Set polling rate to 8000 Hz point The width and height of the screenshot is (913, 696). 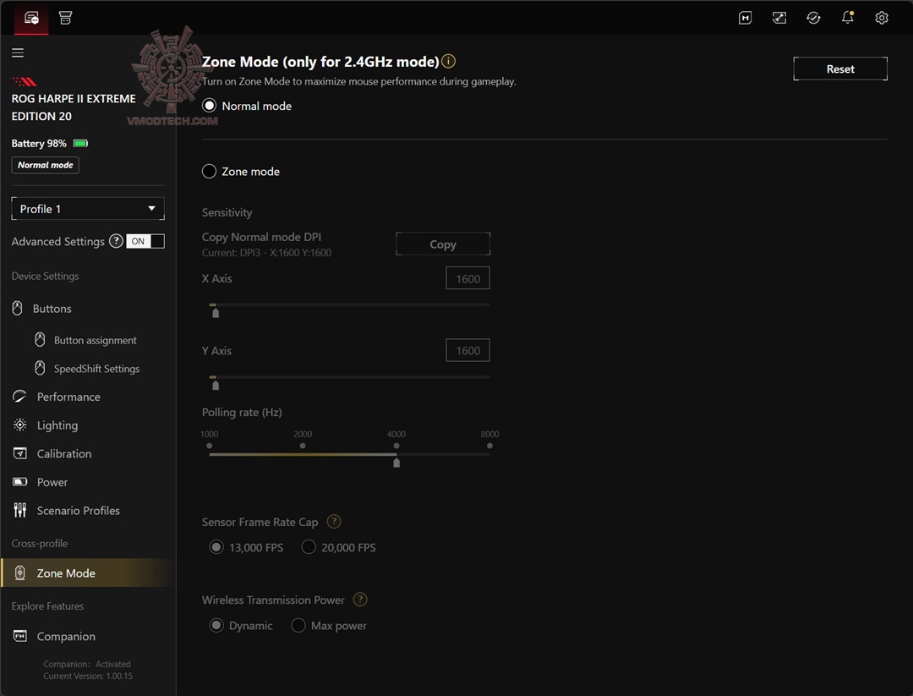click(489, 447)
